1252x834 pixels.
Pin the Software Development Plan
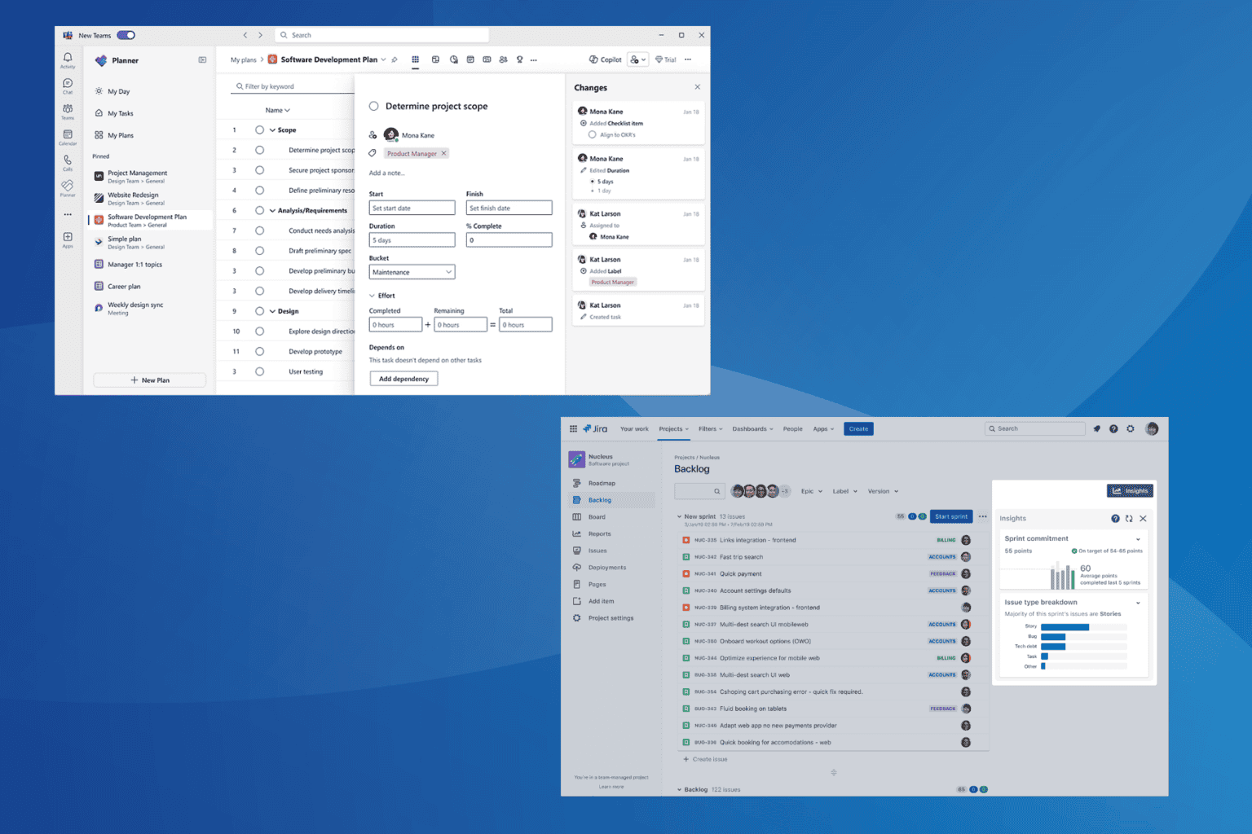(x=395, y=59)
